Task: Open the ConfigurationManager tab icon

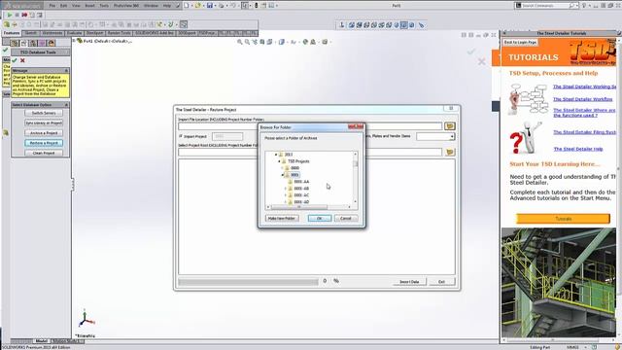Action: tap(33, 43)
